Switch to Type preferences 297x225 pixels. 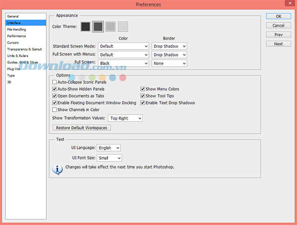(26, 76)
